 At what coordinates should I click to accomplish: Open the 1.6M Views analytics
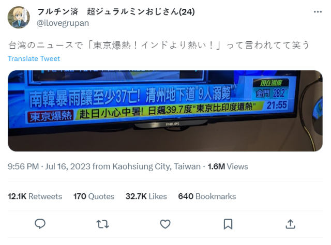pos(228,166)
